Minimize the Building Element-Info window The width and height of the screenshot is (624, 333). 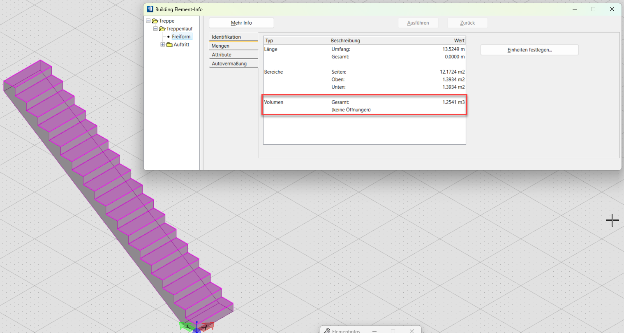(x=575, y=9)
